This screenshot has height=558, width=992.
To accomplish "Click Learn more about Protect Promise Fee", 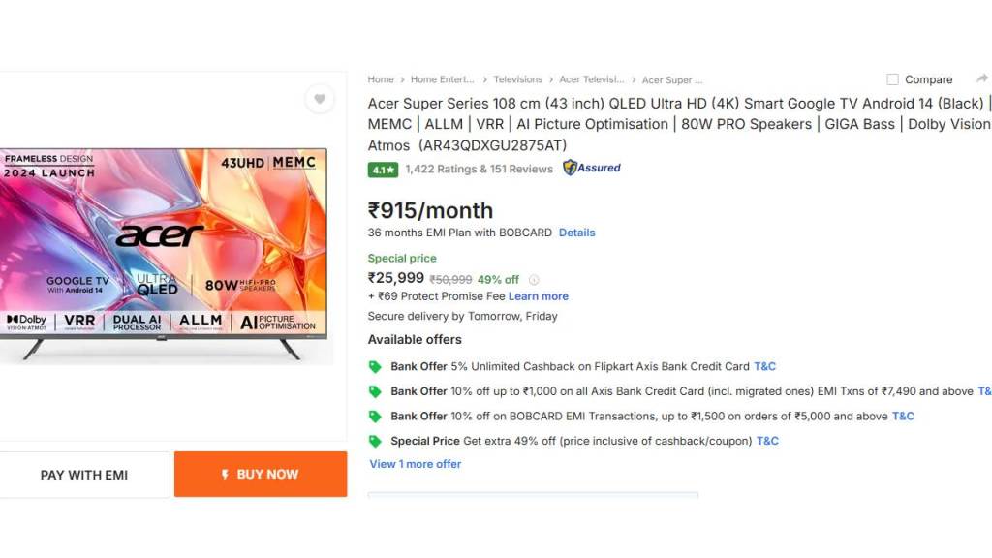I will (538, 296).
